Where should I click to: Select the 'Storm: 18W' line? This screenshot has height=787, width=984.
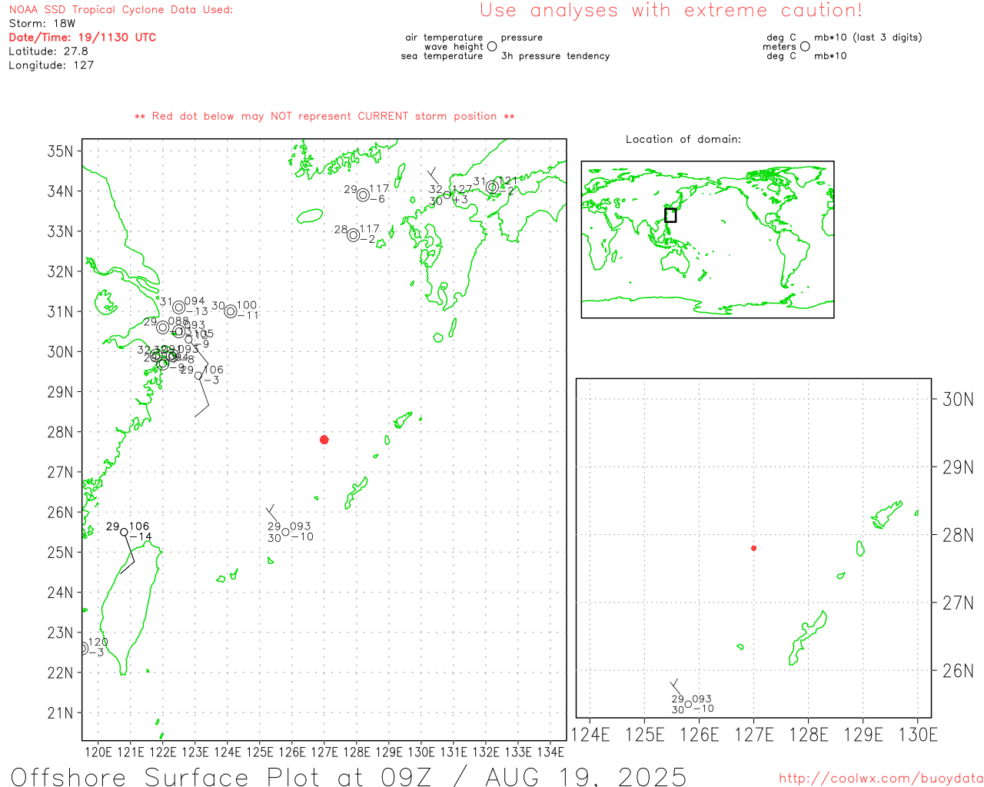click(x=42, y=24)
